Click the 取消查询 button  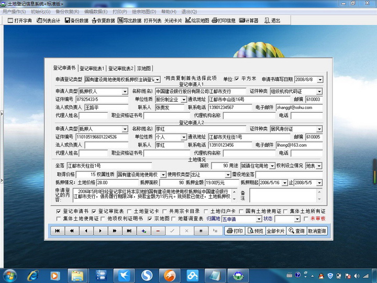point(317,231)
